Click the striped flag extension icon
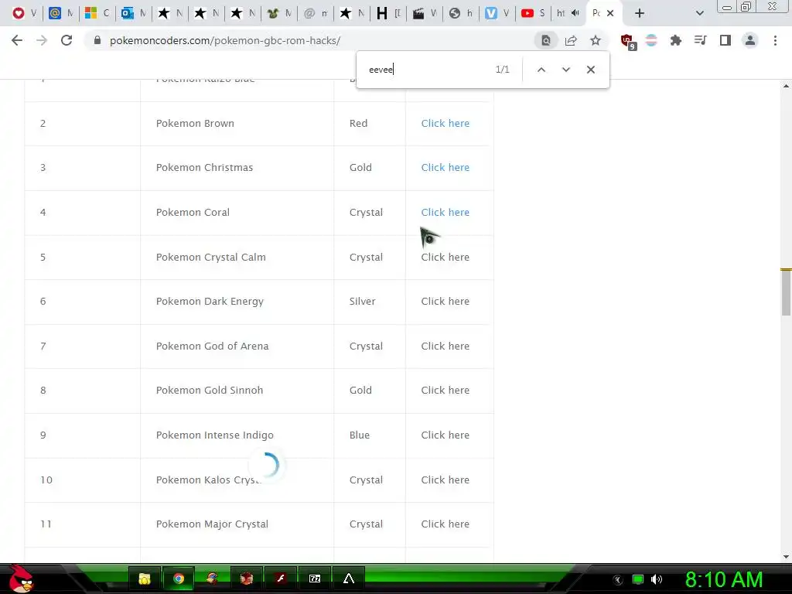Viewport: 792px width, 594px height. point(651,40)
